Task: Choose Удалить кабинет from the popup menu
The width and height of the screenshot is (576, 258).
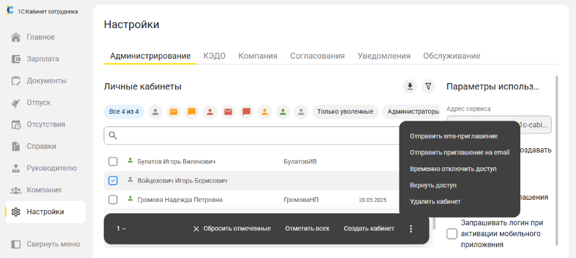Action: pyautogui.click(x=435, y=202)
